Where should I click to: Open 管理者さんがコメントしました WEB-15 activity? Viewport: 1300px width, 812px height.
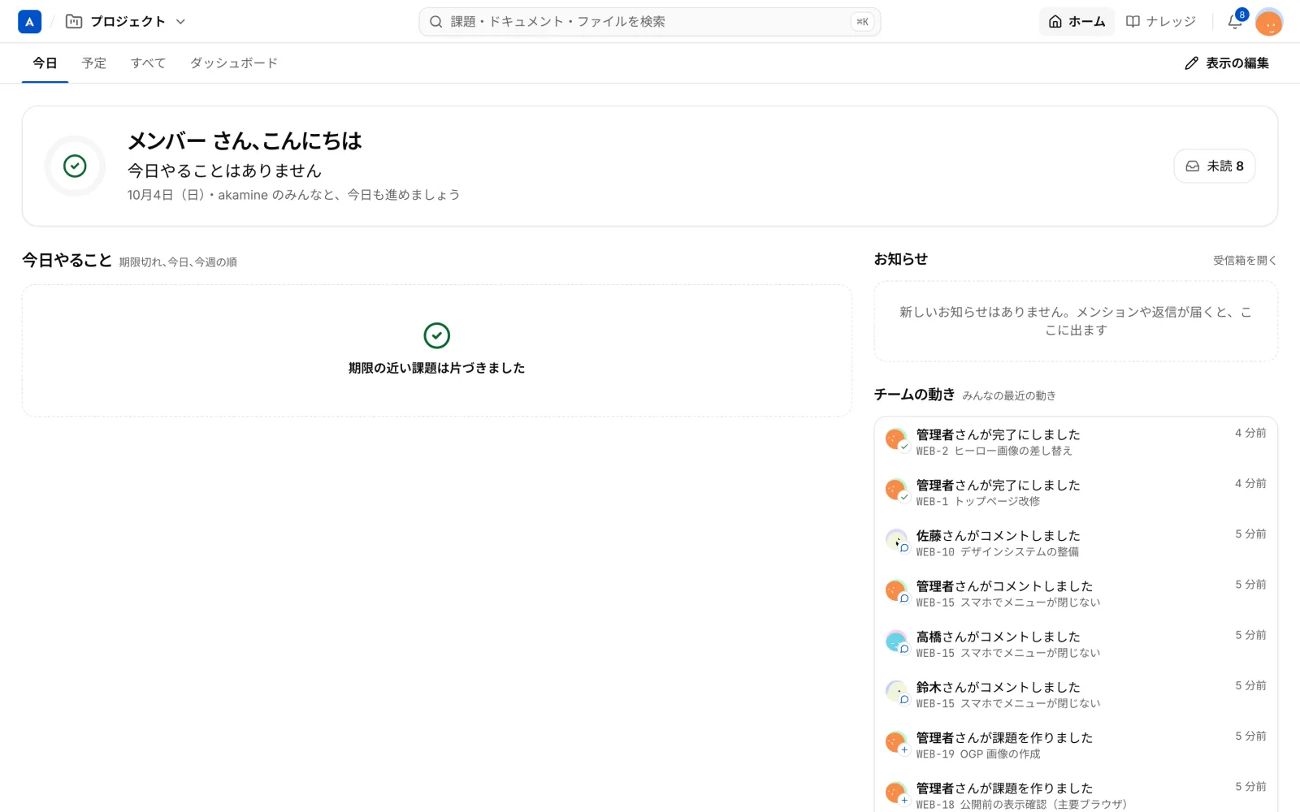[x=1076, y=593]
